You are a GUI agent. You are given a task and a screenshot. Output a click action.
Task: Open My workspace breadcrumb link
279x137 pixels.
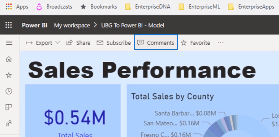(72, 25)
